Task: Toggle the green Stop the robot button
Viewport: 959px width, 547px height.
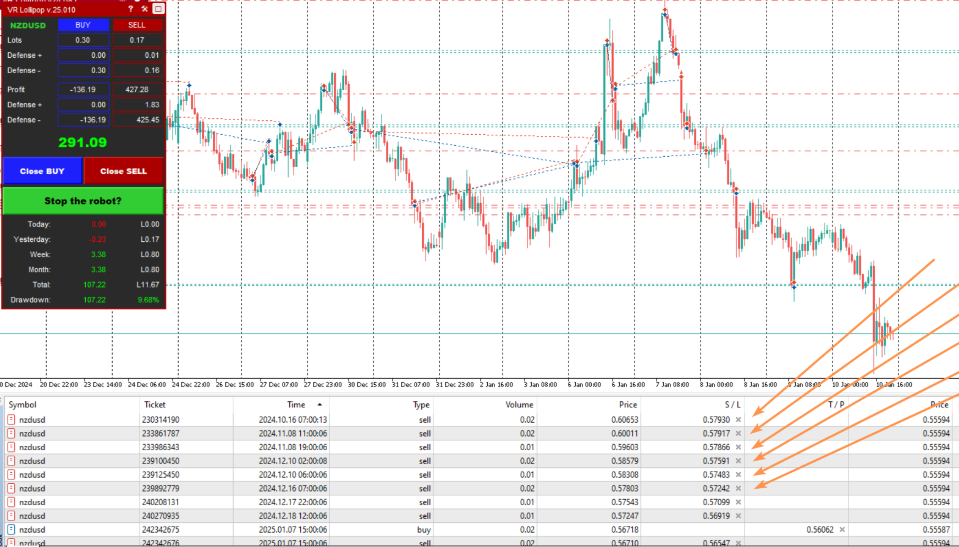Action: point(83,201)
